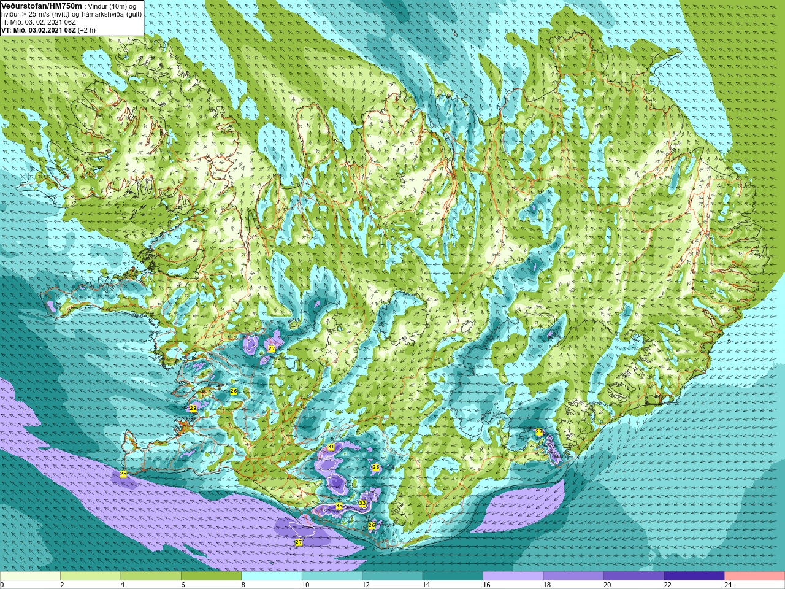Screen dimensions: 785x589
Task: Click the olive green 6–8 m/s legend swatch
Action: (212, 576)
